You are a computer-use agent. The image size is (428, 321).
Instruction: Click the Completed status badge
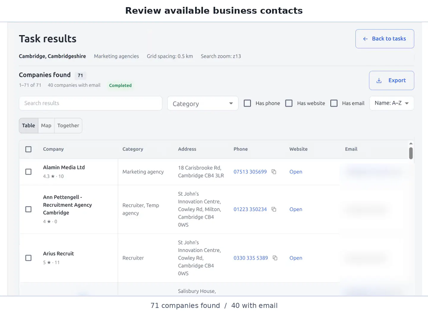click(x=120, y=85)
